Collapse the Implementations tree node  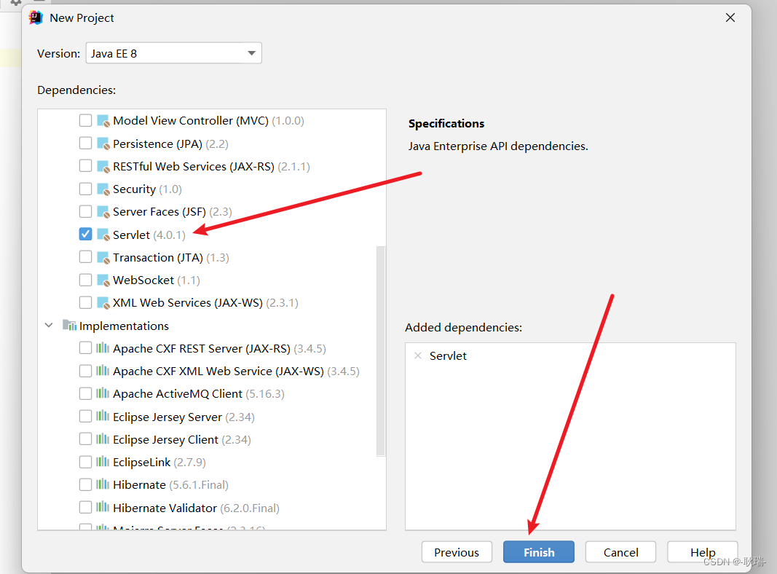(49, 326)
